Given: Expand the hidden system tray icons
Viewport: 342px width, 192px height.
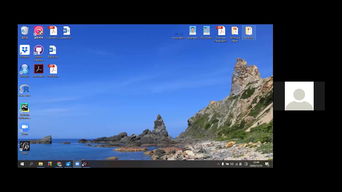Looking at the screenshot, I should [x=218, y=164].
